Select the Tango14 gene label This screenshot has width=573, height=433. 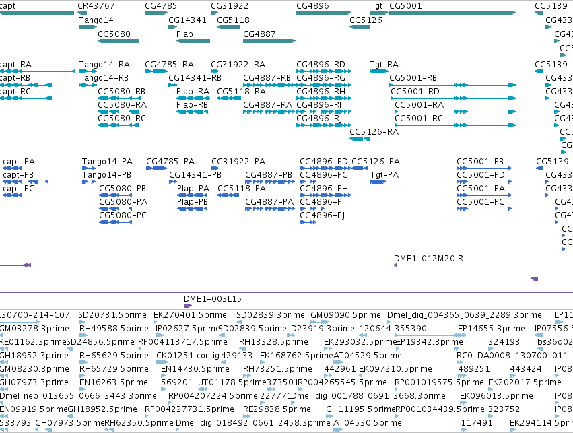click(96, 20)
